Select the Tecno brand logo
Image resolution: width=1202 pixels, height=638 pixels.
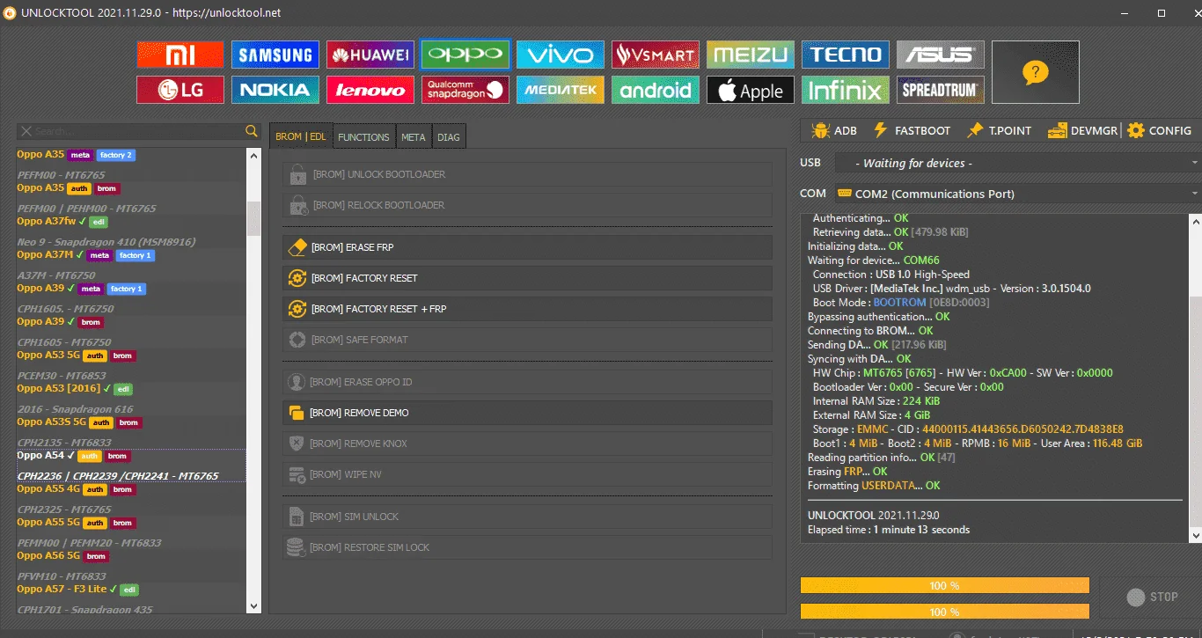pos(846,55)
